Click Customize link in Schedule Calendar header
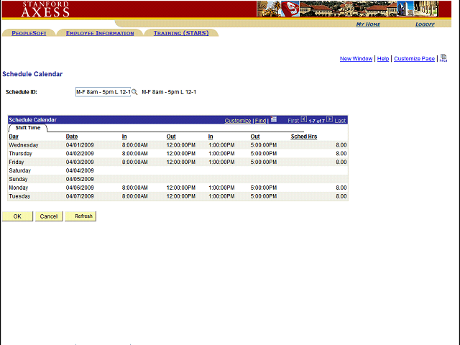Screen dimensions: 460x345 (238, 121)
